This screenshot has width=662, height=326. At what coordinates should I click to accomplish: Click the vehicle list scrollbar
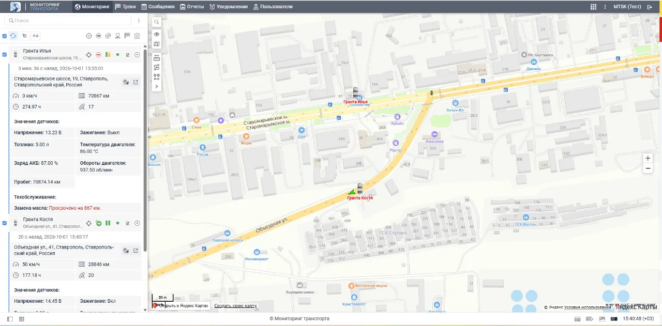(145, 150)
